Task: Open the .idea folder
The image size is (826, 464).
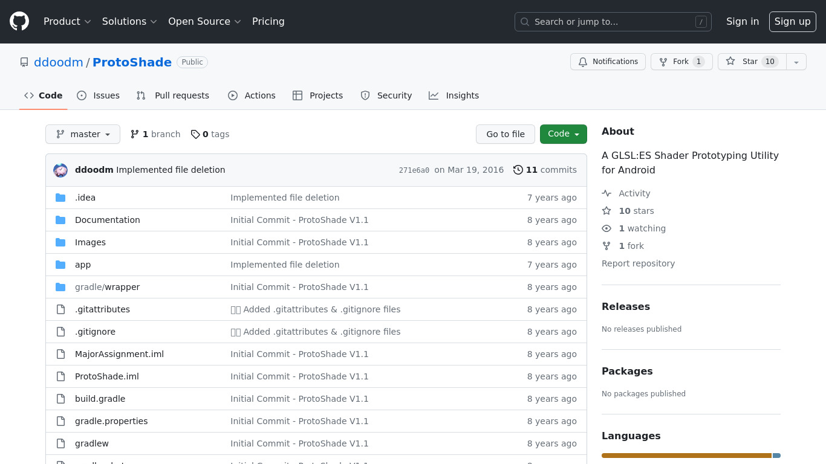Action: point(85,198)
